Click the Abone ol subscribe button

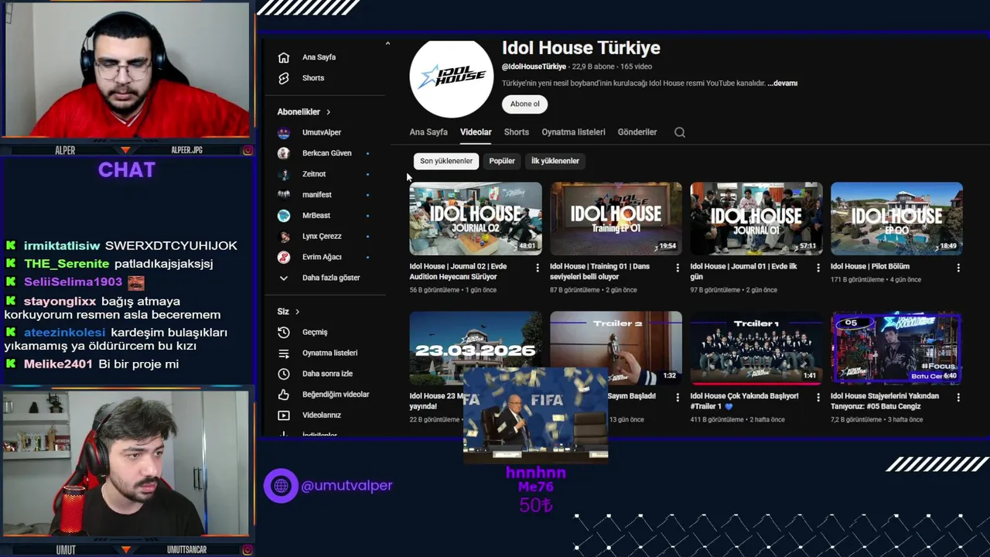[x=525, y=104]
